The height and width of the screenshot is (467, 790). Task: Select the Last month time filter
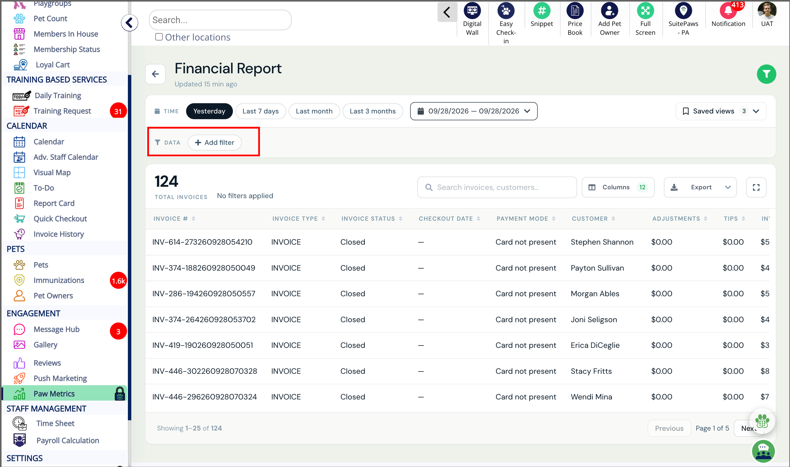pos(314,111)
